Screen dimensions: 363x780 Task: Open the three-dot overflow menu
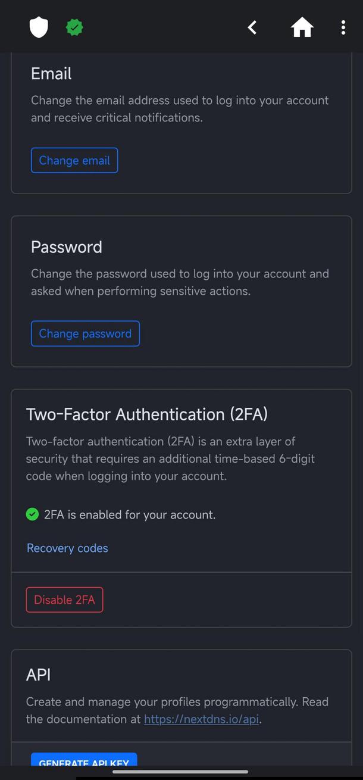click(343, 27)
